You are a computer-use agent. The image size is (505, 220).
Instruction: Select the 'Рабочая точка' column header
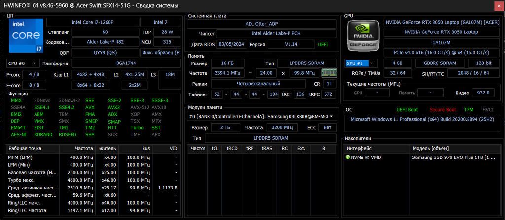pos(33,148)
